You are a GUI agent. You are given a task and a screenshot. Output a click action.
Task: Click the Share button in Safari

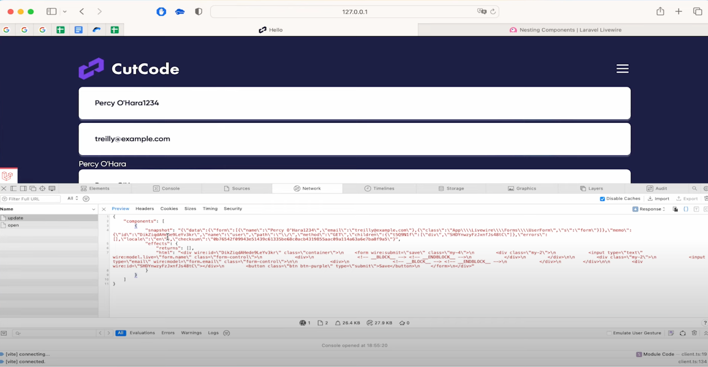tap(660, 11)
